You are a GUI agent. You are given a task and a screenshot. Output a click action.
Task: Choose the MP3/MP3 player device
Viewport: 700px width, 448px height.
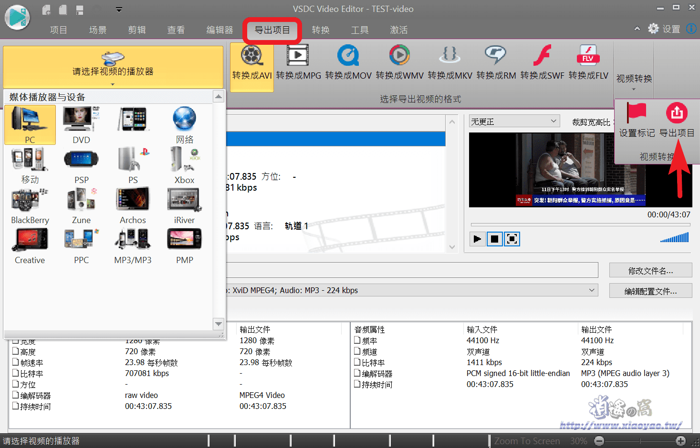point(133,245)
